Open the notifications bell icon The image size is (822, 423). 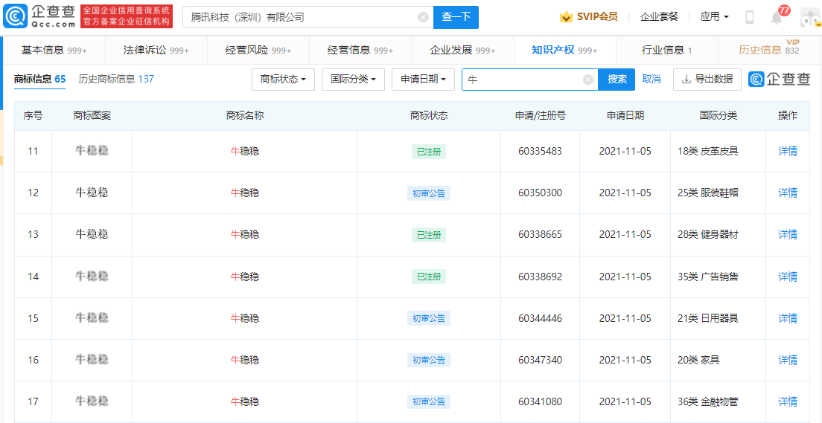click(x=776, y=18)
